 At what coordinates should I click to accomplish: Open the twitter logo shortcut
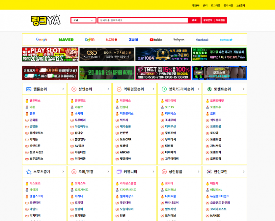point(226,40)
